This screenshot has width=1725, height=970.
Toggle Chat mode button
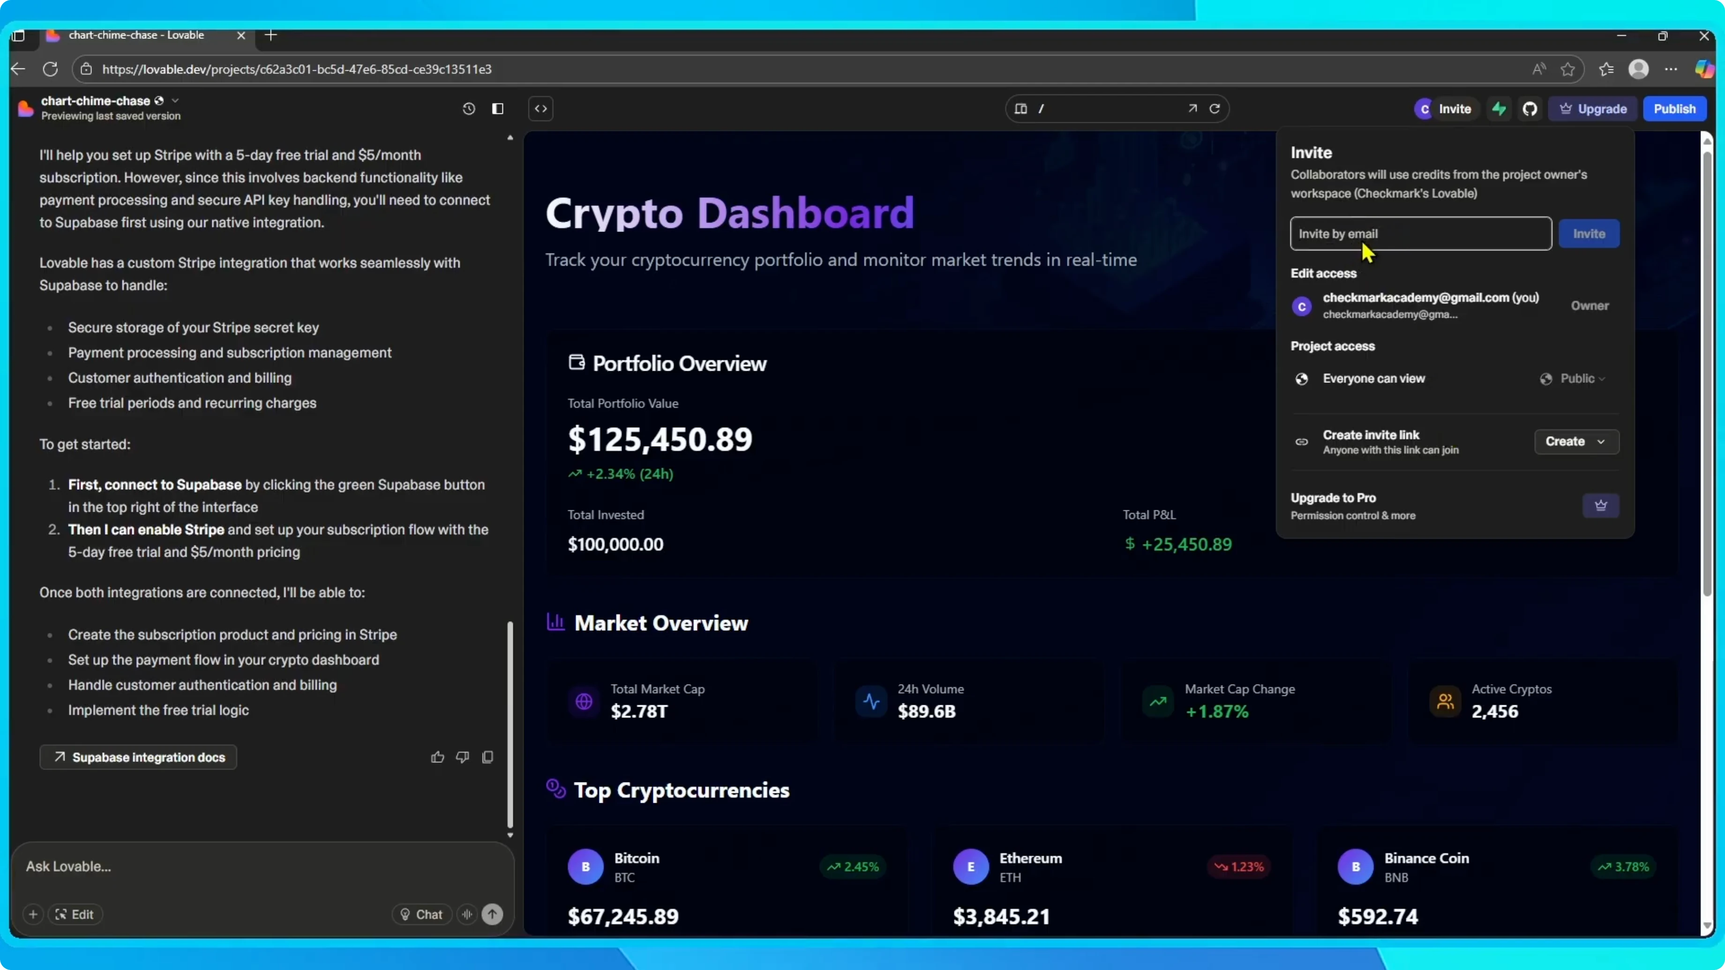click(x=421, y=914)
